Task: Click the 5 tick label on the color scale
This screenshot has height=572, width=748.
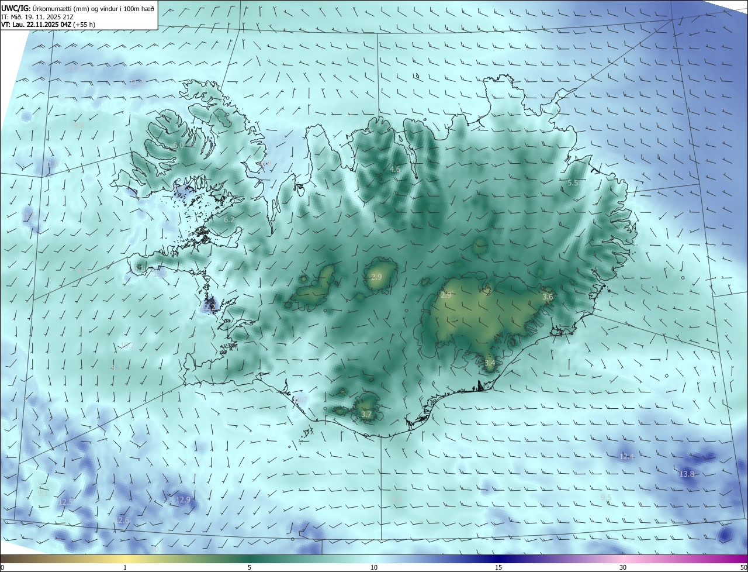Action: 250,567
